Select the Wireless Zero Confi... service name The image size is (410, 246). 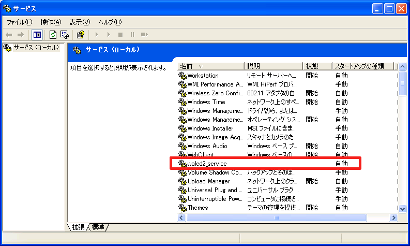coord(215,93)
